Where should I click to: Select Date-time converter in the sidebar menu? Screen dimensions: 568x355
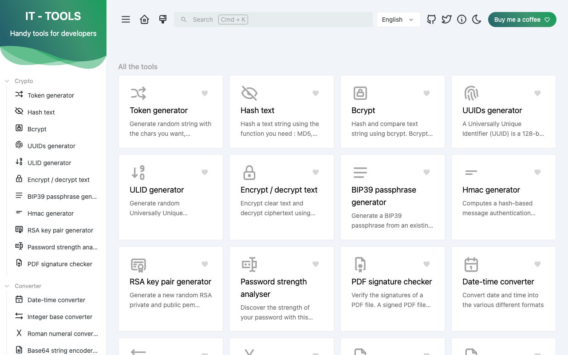pos(56,300)
